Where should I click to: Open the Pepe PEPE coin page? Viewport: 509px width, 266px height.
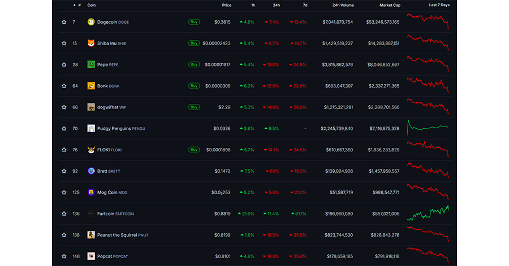coord(108,65)
